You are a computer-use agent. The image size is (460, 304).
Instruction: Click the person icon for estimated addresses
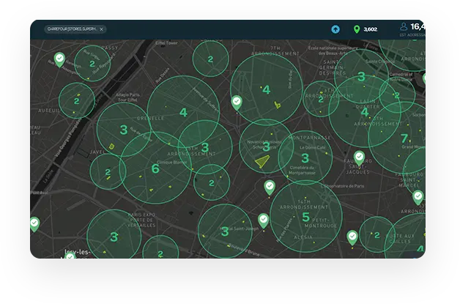[404, 26]
